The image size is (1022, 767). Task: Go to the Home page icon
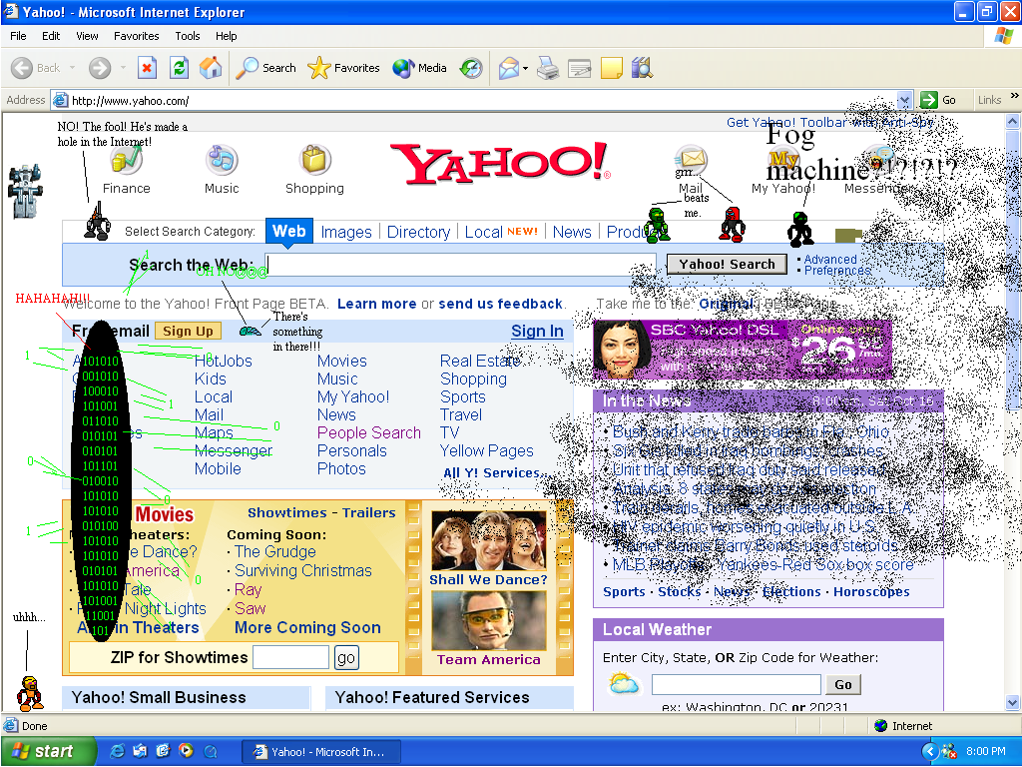[211, 68]
